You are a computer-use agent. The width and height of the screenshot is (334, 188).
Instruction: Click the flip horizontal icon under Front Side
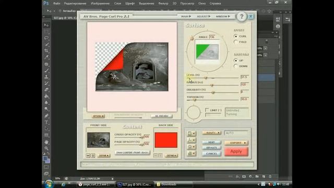[88, 156]
